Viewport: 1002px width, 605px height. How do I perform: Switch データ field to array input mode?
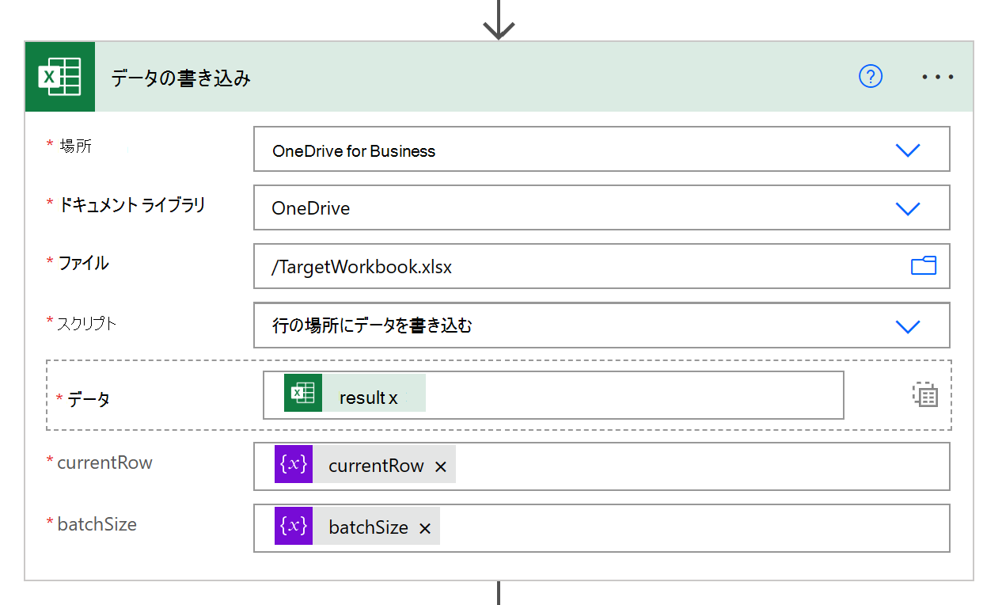click(x=924, y=394)
